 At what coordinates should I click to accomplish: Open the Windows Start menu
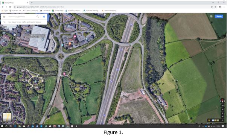pyautogui.click(x=2, y=126)
